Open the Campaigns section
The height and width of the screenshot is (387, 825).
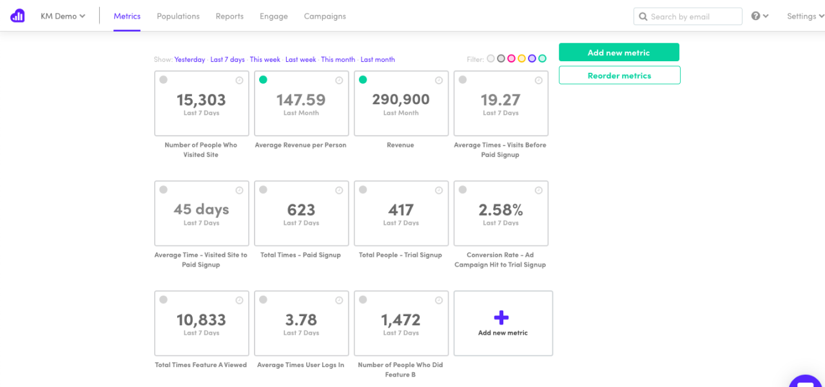click(325, 16)
